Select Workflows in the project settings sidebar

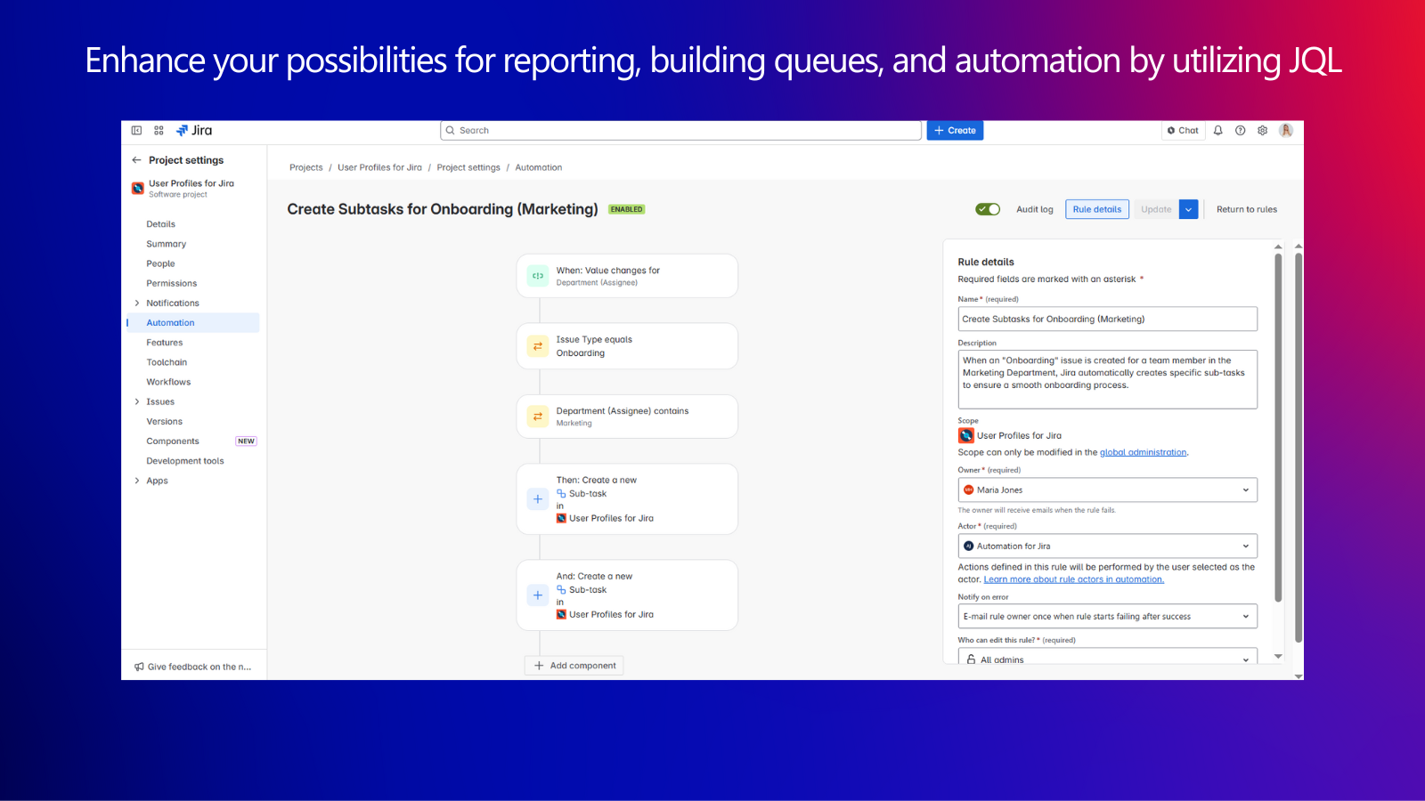click(168, 382)
